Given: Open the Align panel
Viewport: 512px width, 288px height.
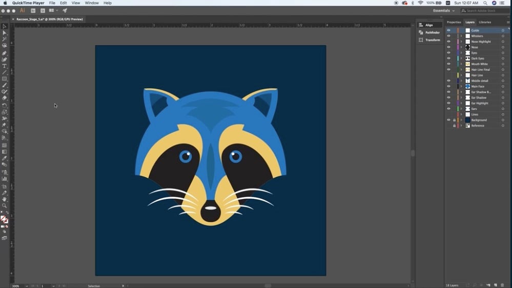Looking at the screenshot, I should (x=429, y=25).
